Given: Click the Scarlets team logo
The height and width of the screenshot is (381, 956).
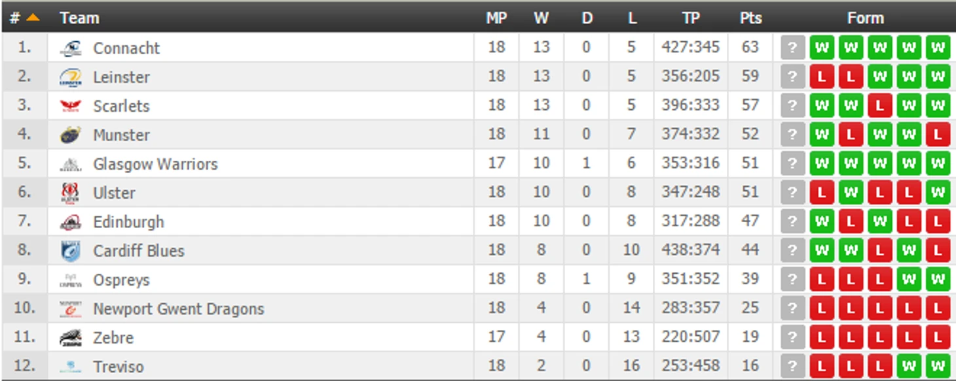Looking at the screenshot, I should [71, 106].
